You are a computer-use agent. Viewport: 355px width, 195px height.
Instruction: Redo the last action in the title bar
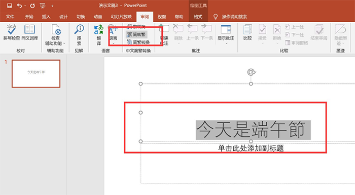tap(32, 6)
